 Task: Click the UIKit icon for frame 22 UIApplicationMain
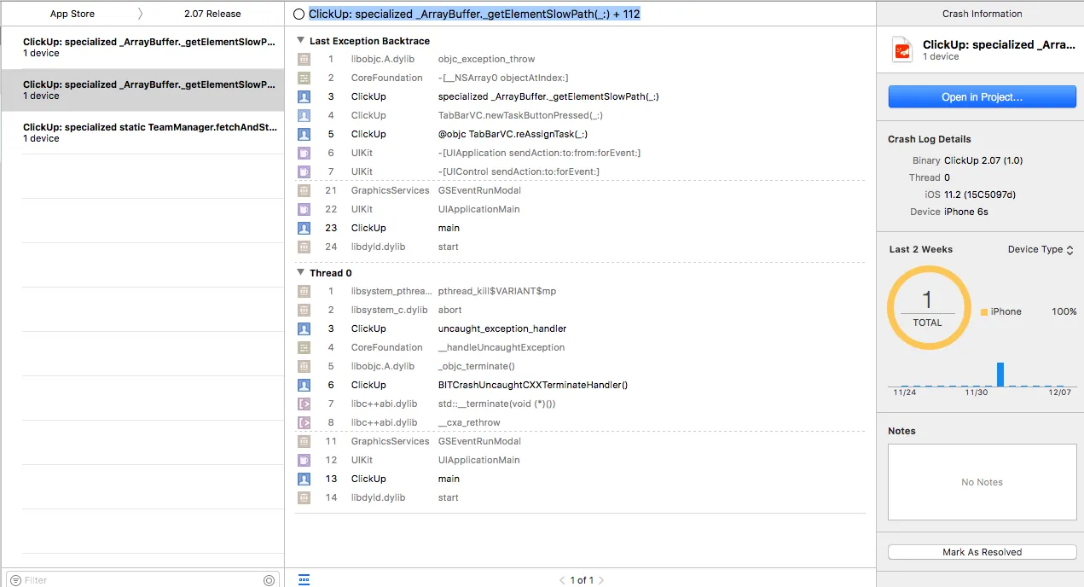coord(304,209)
